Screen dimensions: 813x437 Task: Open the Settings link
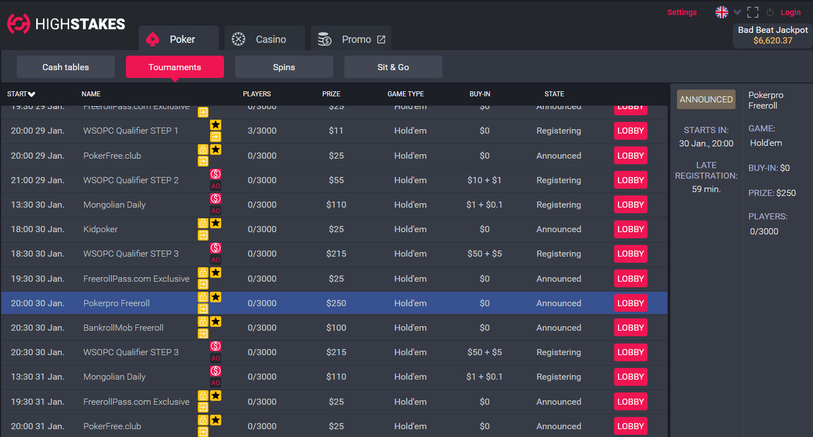[681, 12]
